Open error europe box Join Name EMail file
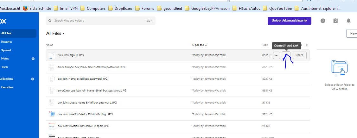The width and height of the screenshot is (357, 138). (x=91, y=67)
